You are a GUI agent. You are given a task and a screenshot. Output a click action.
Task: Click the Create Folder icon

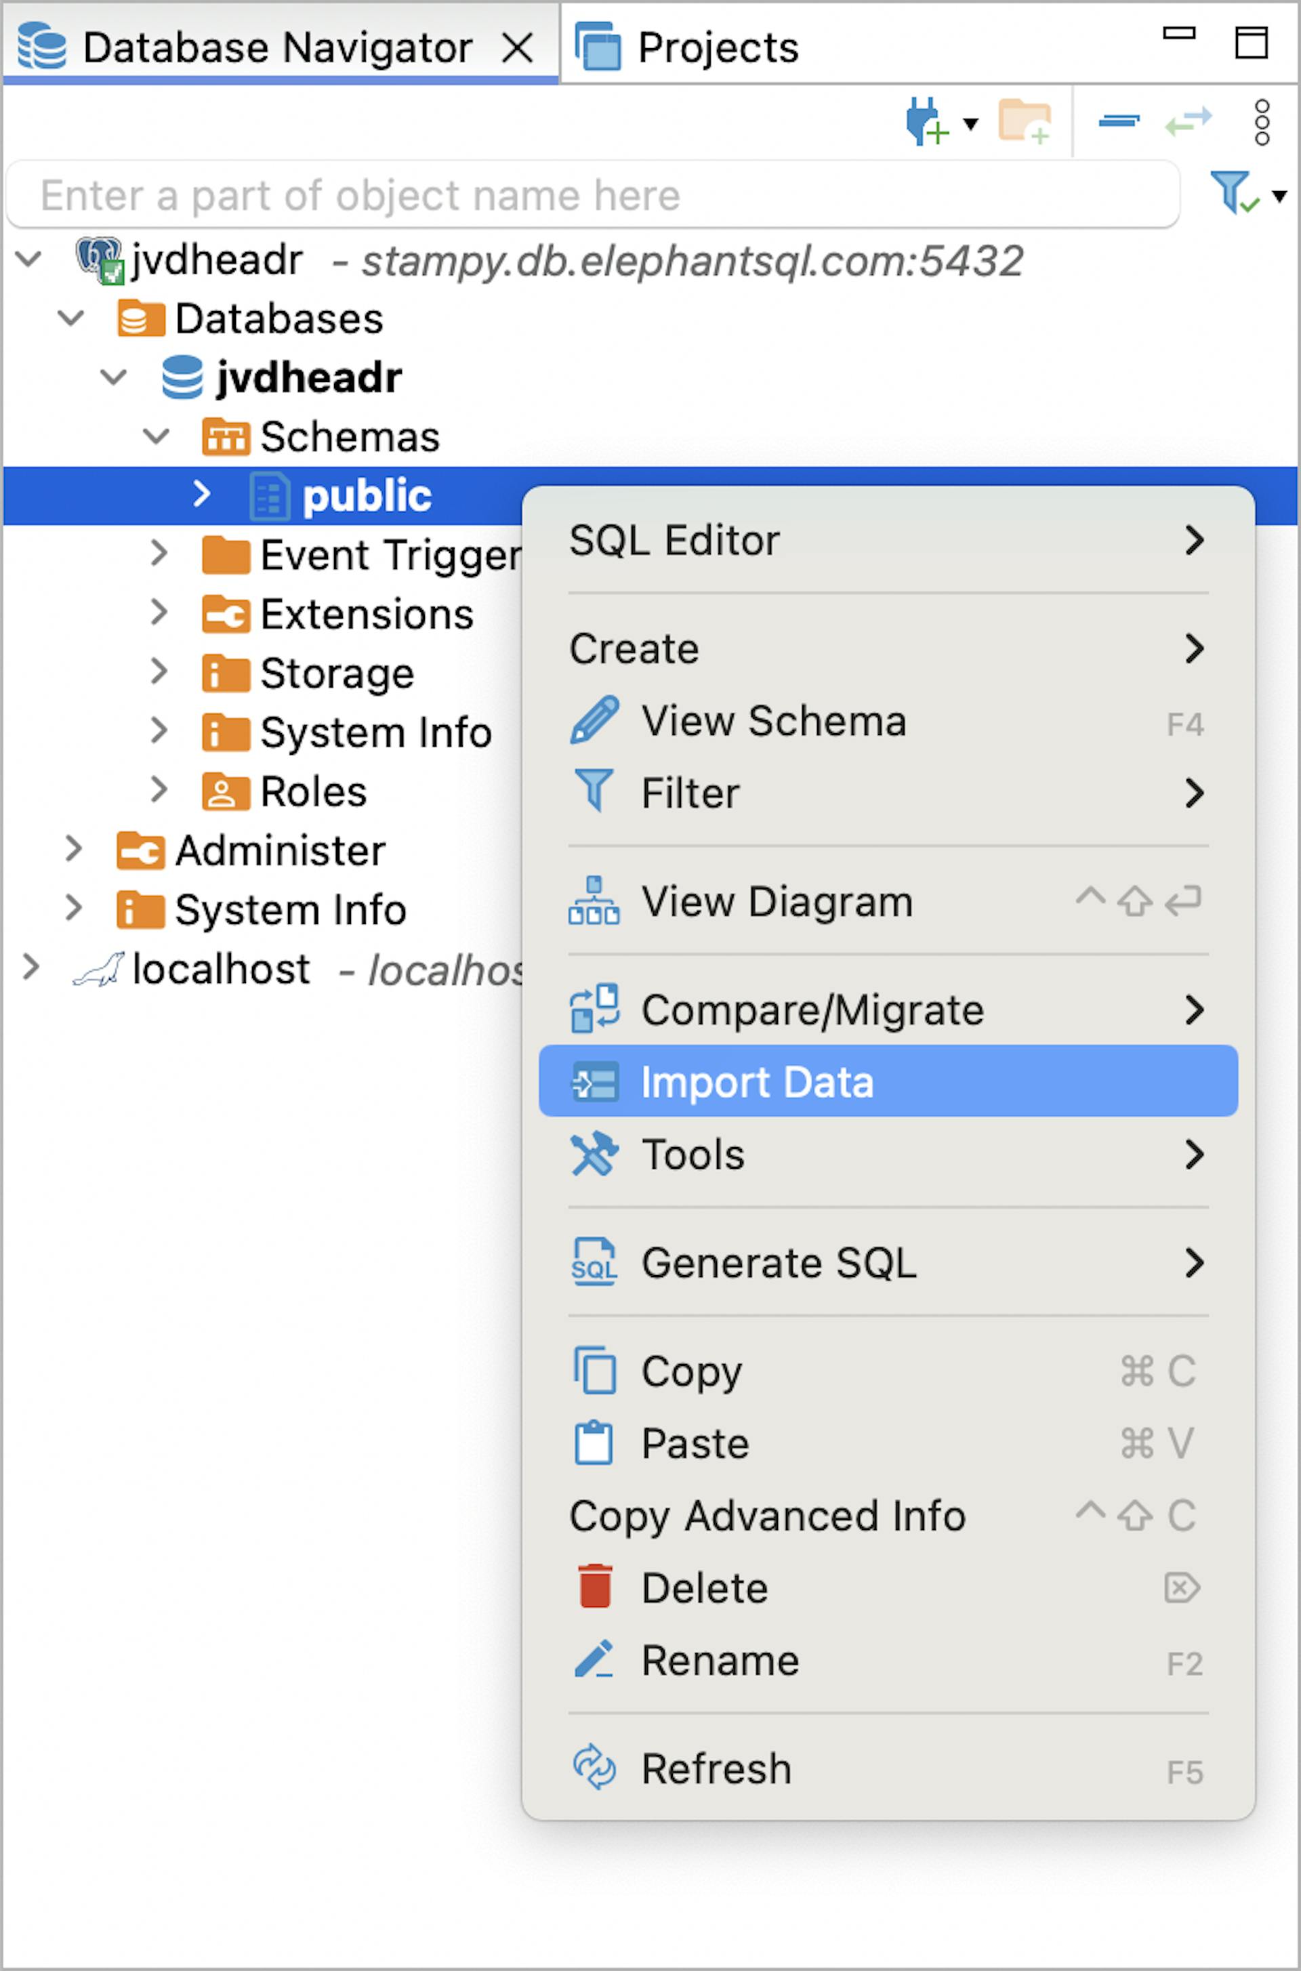coord(1024,122)
